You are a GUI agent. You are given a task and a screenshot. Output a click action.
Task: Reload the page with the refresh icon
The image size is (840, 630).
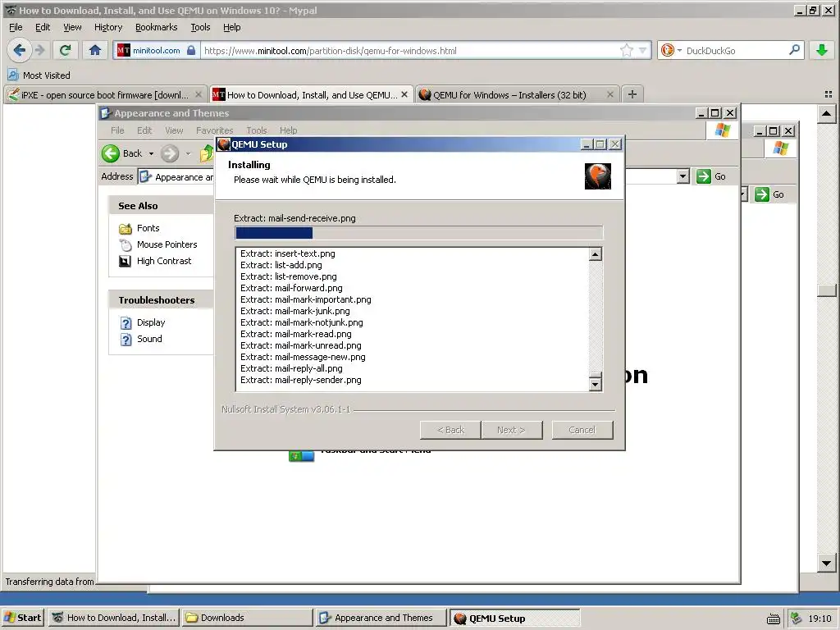pyautogui.click(x=66, y=50)
